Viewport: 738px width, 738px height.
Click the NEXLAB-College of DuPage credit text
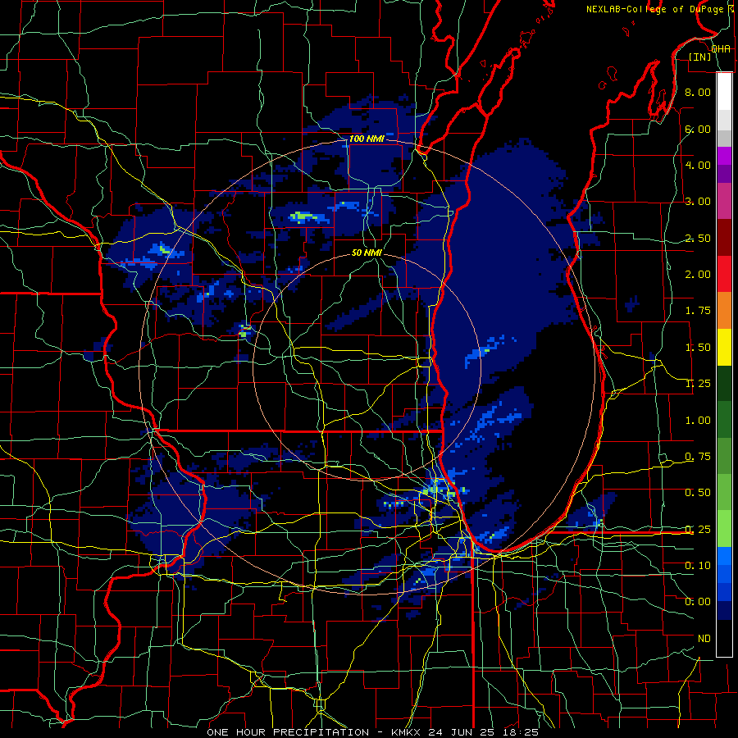click(x=654, y=9)
